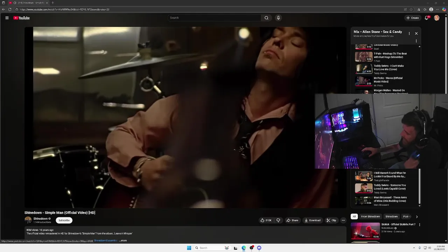Select I Still Haven't Found playlist item
Image resolution: width=448 pixels, height=252 pixels.
[x=385, y=176]
